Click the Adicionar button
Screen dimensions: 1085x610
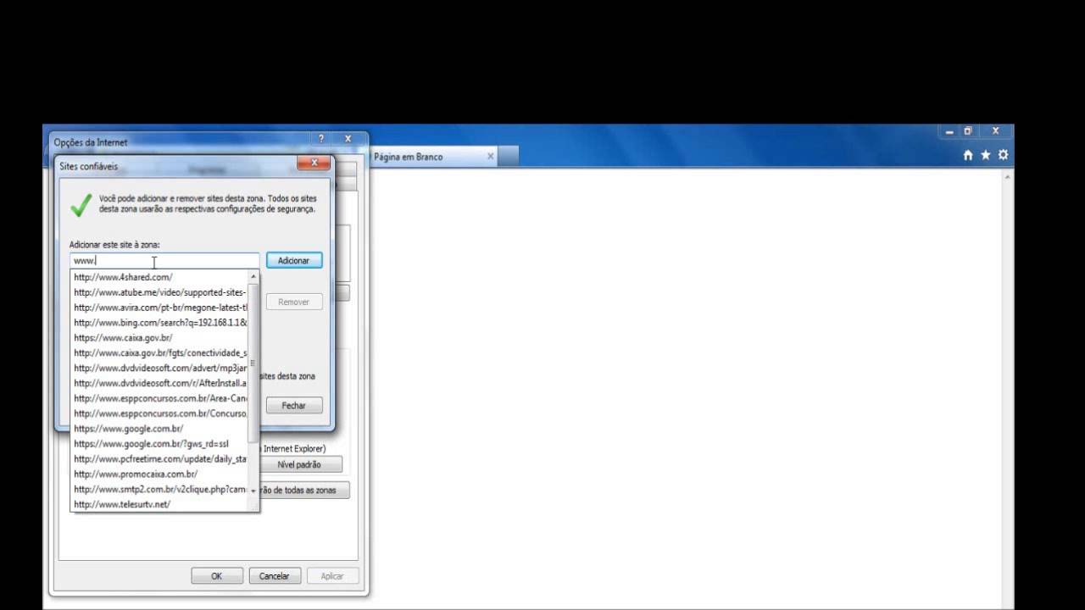click(x=294, y=260)
